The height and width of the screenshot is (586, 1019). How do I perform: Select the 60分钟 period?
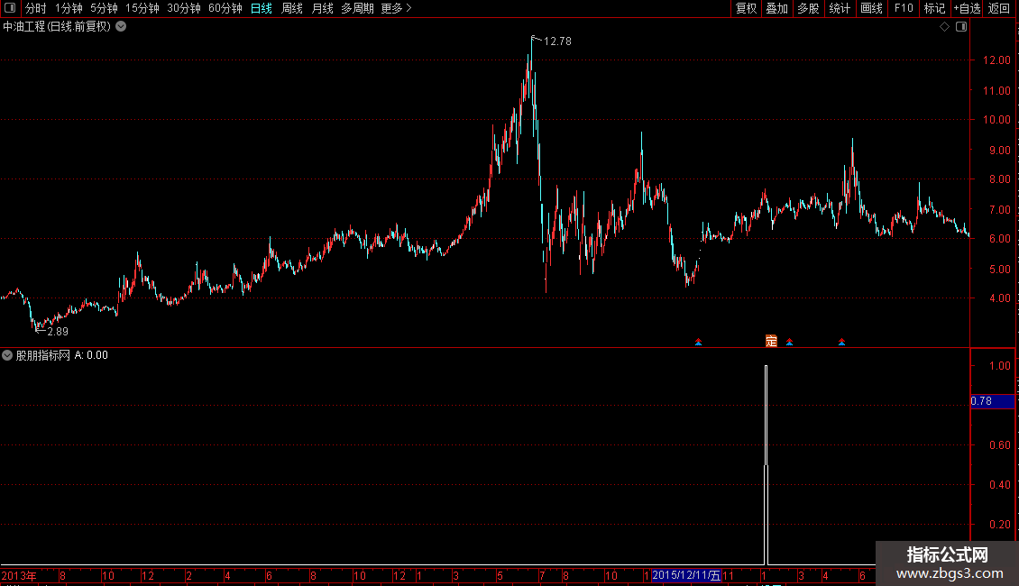pyautogui.click(x=225, y=8)
